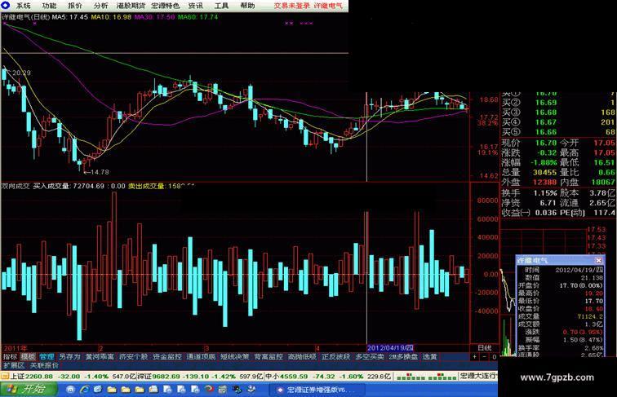Screen dimensions: 617x397
Task: Click the 现价 16.70 quote row
Action: point(529,143)
